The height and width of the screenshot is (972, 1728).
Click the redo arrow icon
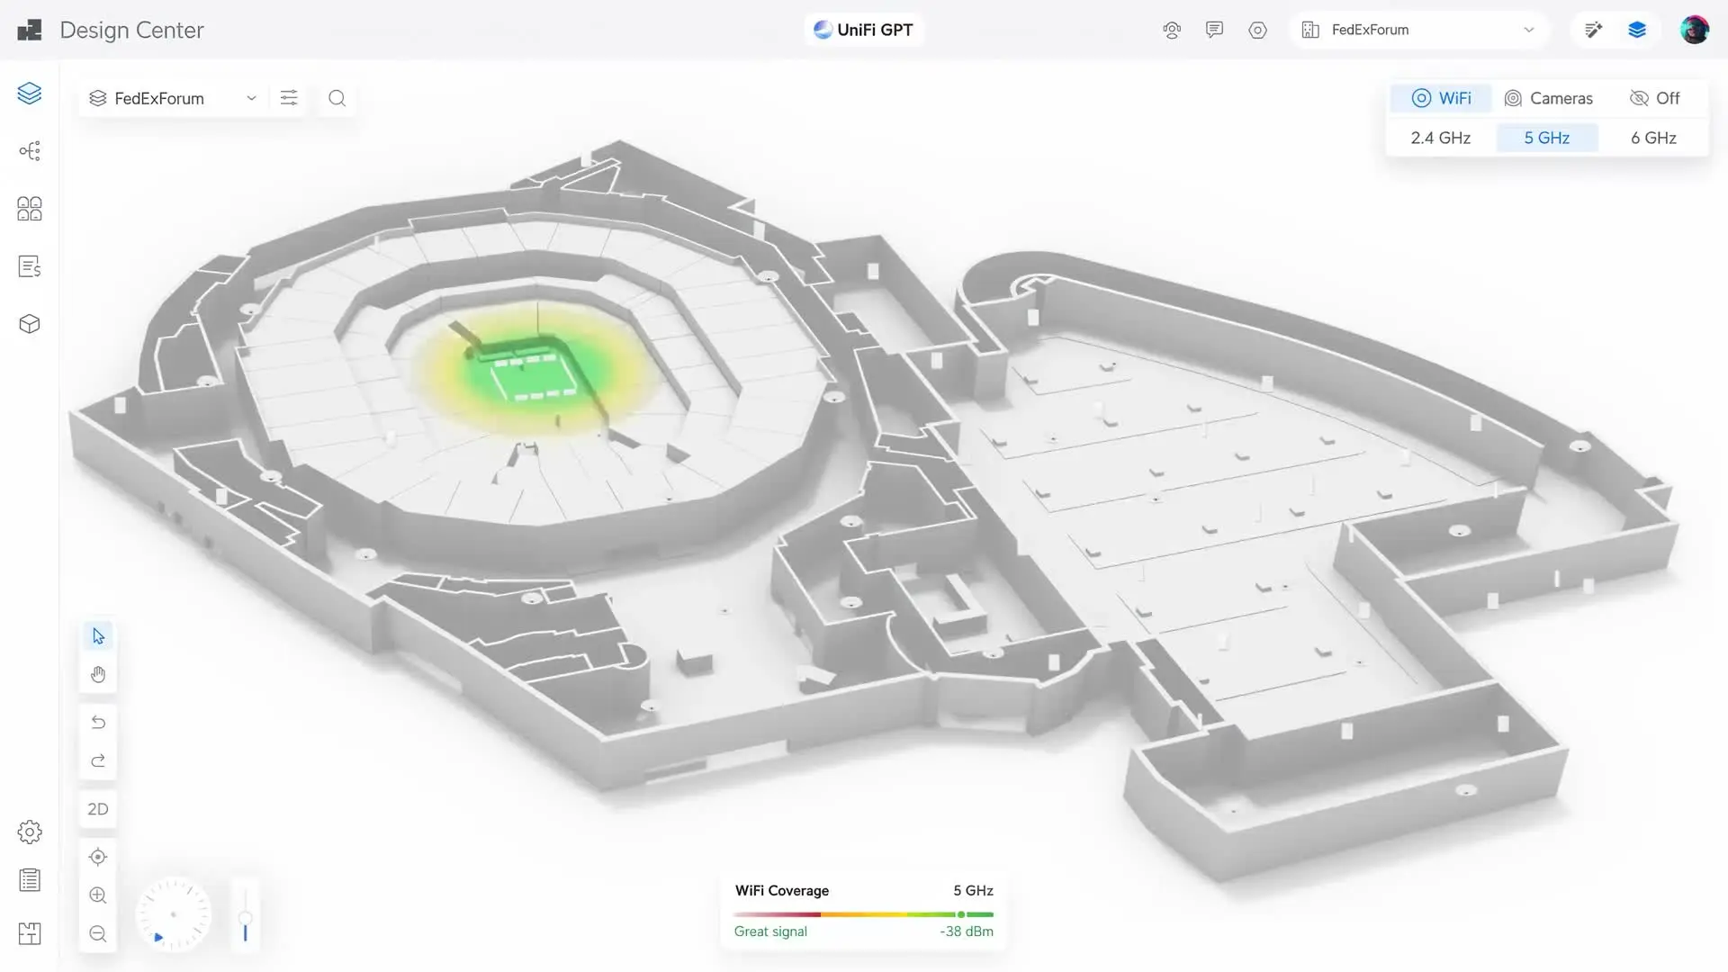(x=98, y=761)
